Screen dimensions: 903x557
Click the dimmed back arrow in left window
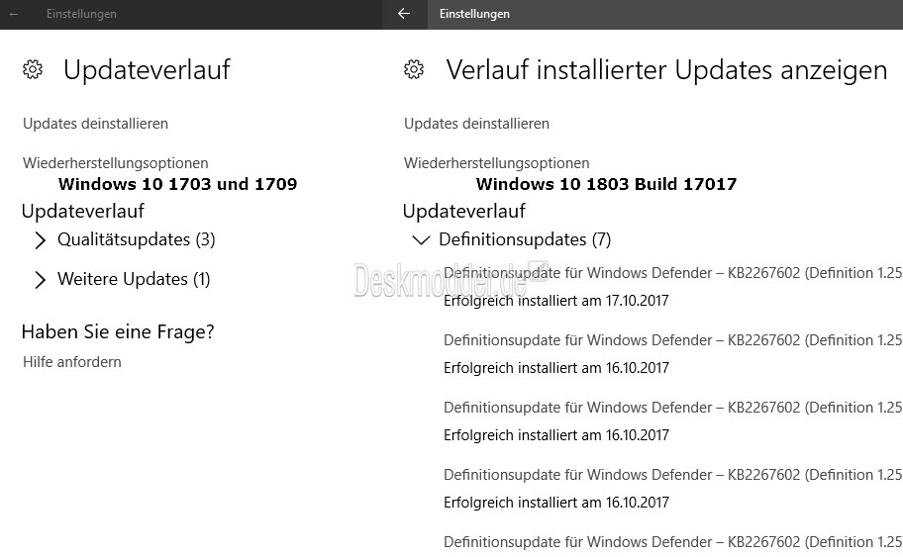coord(14,14)
